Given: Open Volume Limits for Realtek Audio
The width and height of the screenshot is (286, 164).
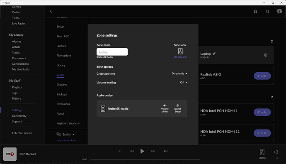Looking at the screenshot, I should tap(165, 108).
